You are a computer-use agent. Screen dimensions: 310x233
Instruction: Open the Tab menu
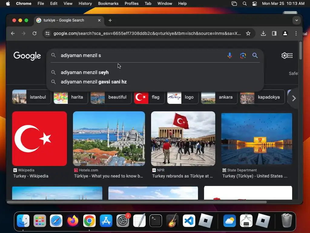coord(148,3)
